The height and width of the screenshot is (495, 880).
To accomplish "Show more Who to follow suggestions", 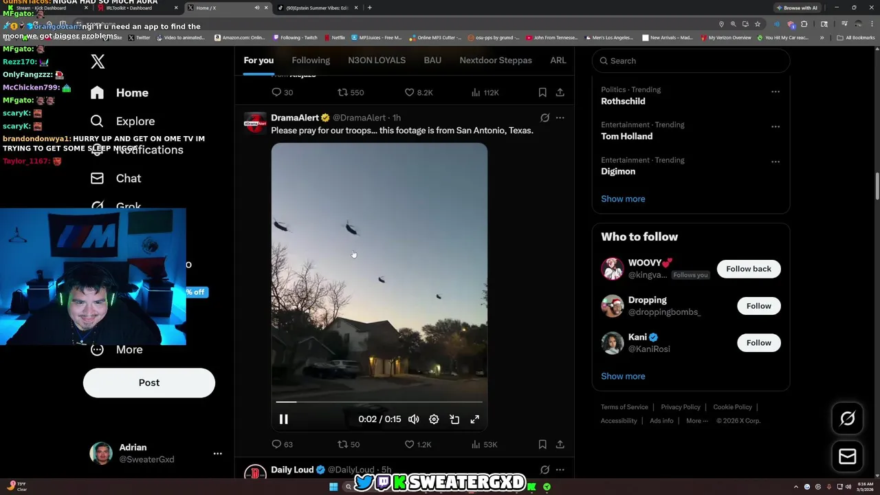I will point(623,376).
